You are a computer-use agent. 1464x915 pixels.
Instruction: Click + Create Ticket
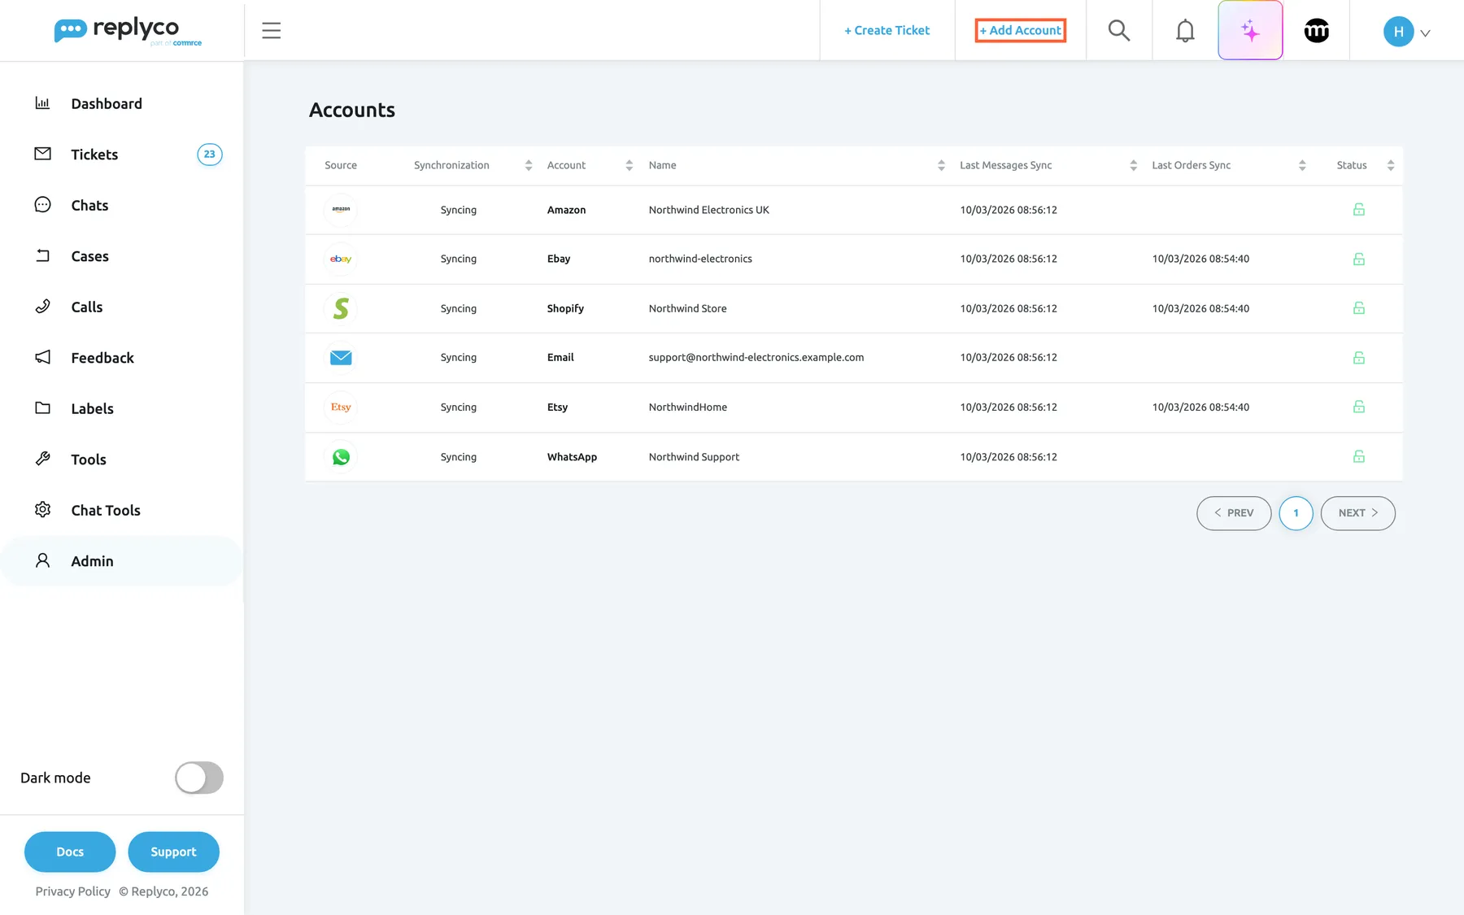(x=887, y=30)
